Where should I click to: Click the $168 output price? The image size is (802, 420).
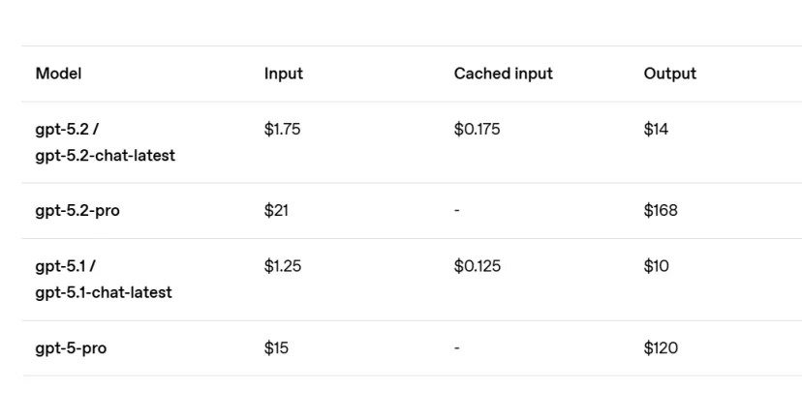tap(661, 211)
